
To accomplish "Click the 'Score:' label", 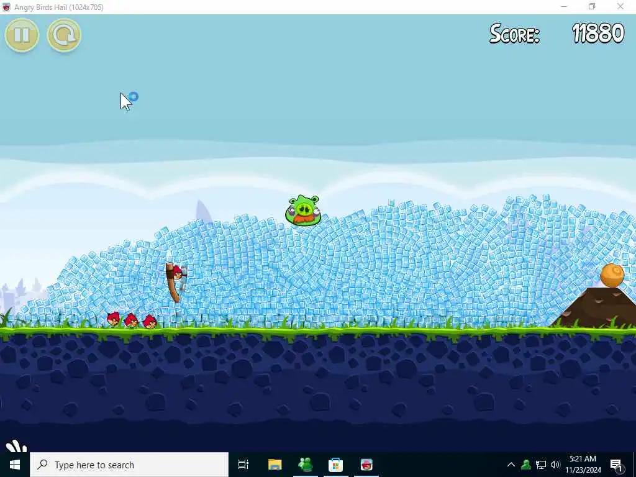I will (x=515, y=34).
